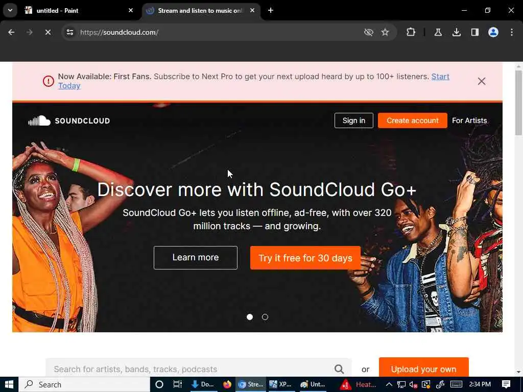Select the Stream and listen to music tab

pos(201,10)
